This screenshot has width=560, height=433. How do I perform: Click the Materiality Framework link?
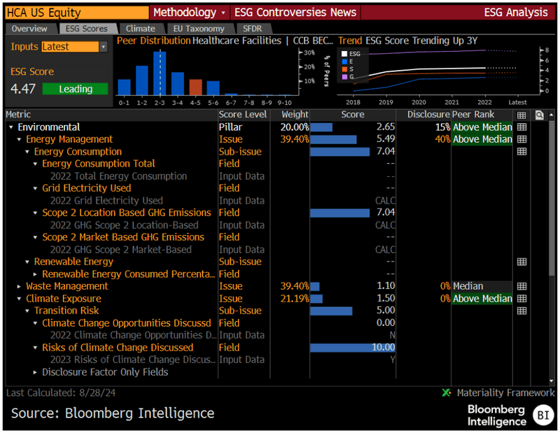tap(505, 392)
